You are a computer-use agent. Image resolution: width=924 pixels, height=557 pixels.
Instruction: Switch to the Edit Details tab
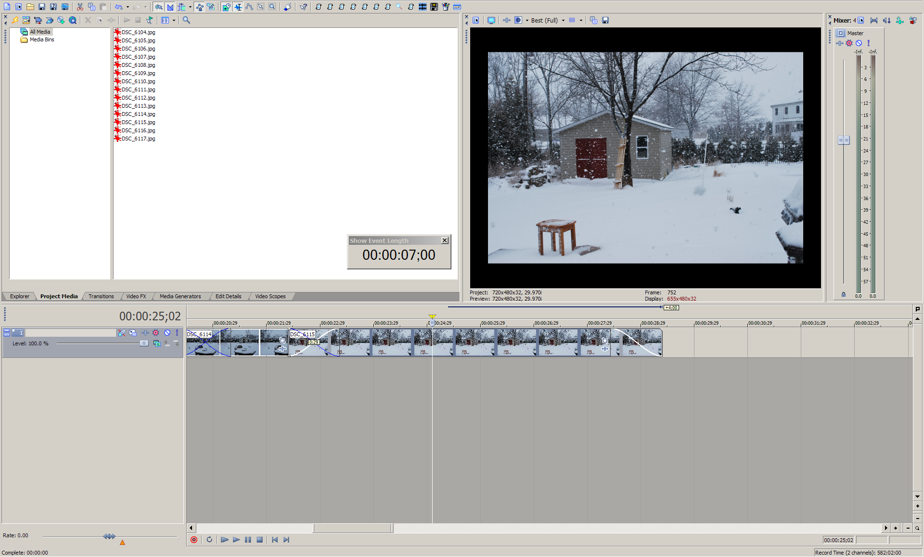pos(228,296)
